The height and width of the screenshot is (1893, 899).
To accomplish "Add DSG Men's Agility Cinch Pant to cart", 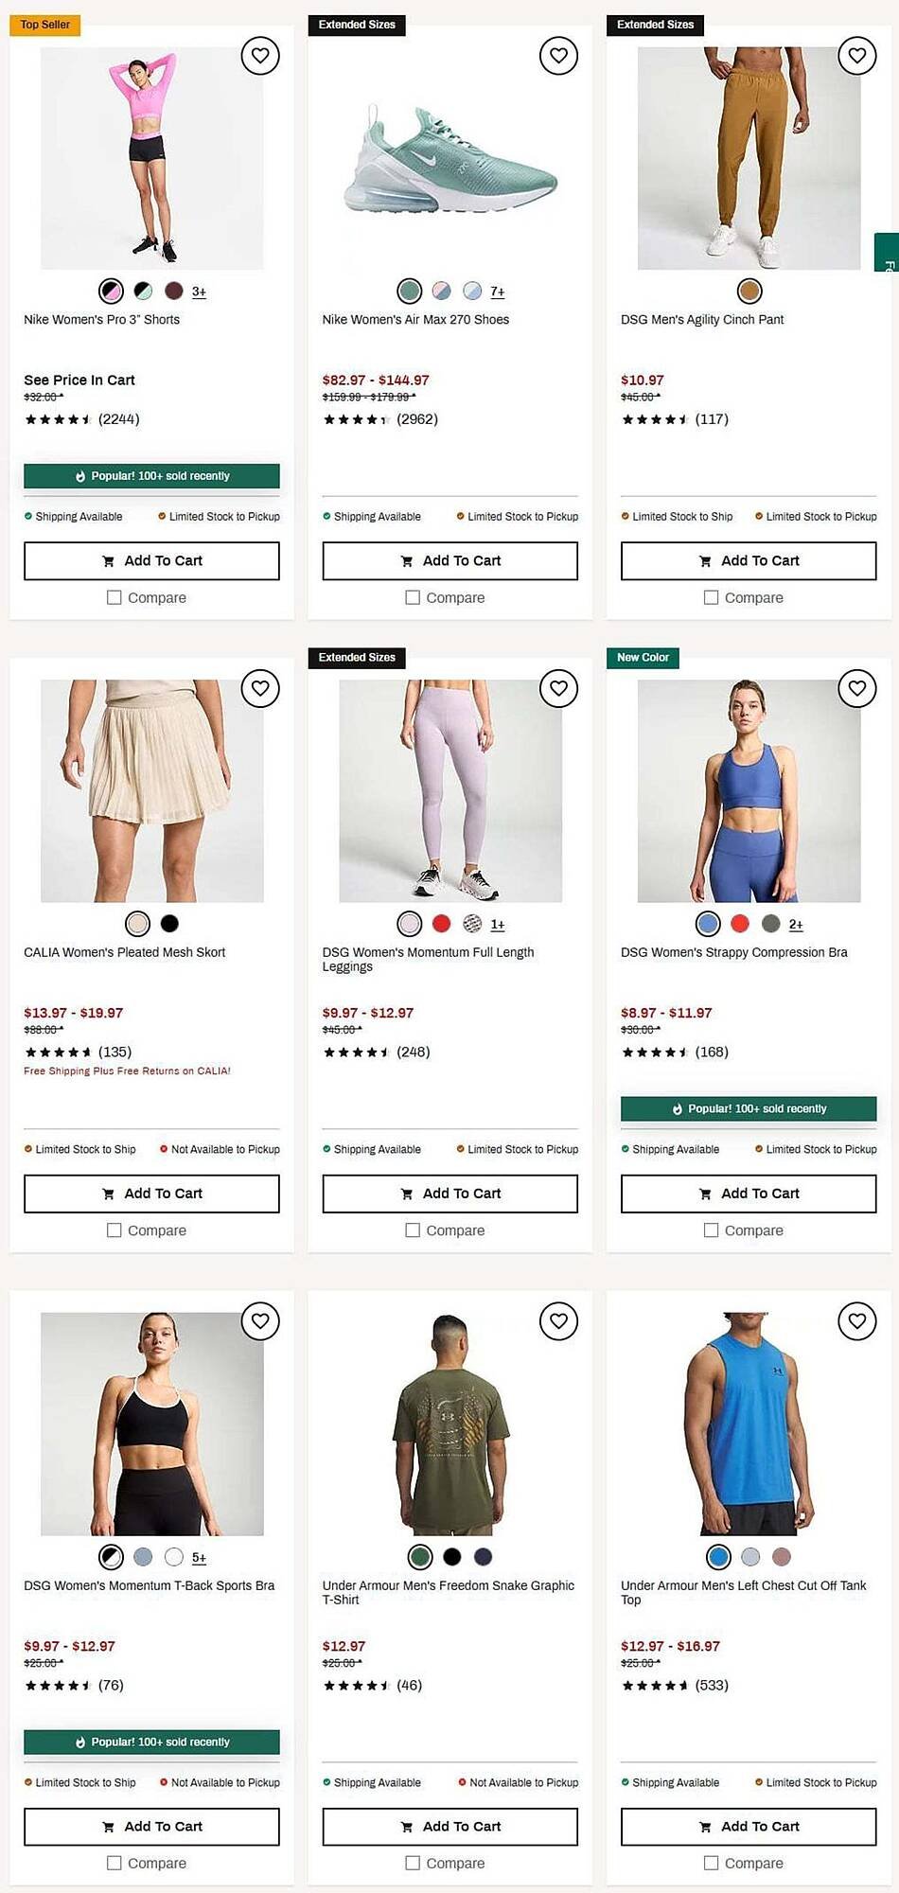I will pyautogui.click(x=749, y=560).
